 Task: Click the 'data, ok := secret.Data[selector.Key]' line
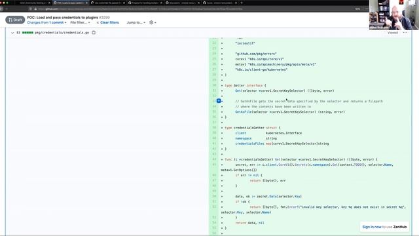(268, 197)
